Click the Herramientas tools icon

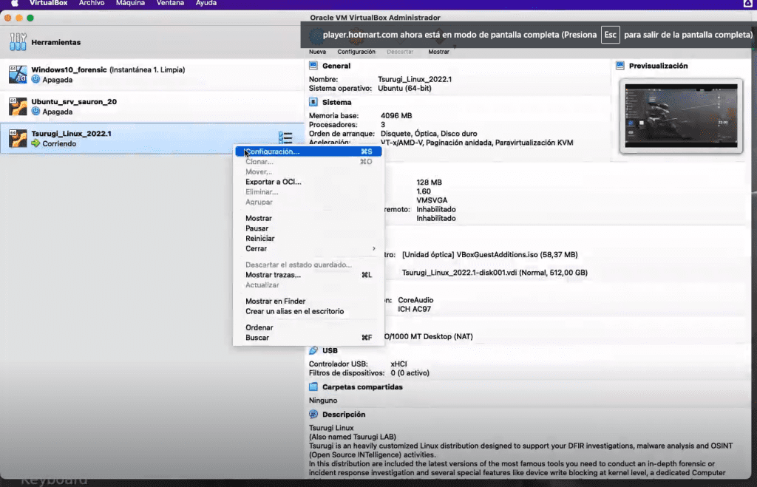point(18,42)
